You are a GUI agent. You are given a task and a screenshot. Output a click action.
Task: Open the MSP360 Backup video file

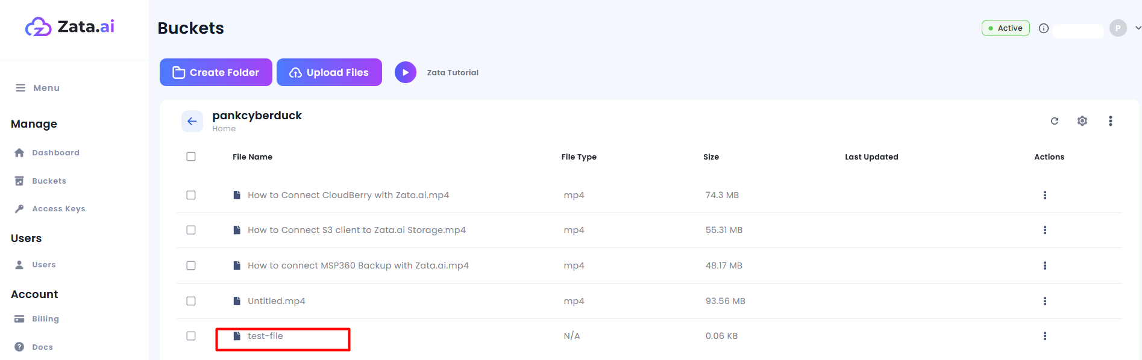[357, 265]
